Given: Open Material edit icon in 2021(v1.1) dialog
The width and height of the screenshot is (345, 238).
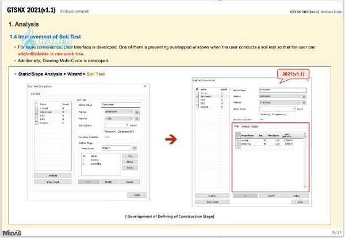Looking at the screenshot, I should coord(304,103).
